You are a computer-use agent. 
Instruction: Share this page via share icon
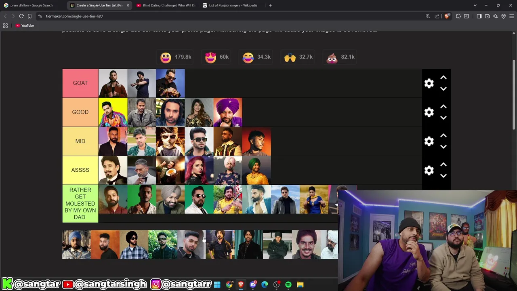(x=437, y=16)
